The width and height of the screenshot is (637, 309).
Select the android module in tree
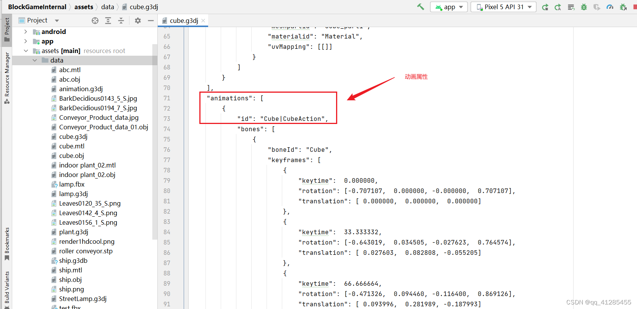[53, 32]
